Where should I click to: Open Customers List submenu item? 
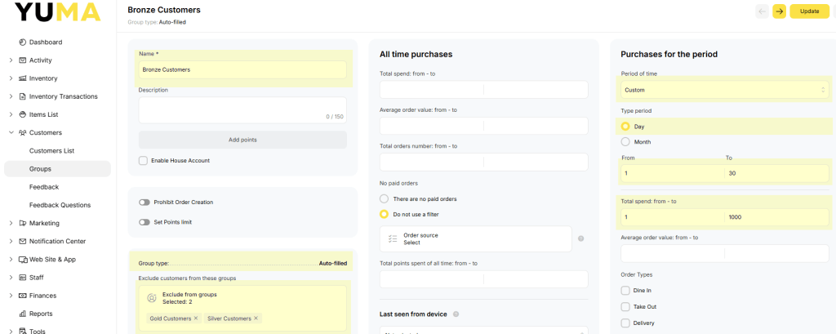click(x=51, y=151)
